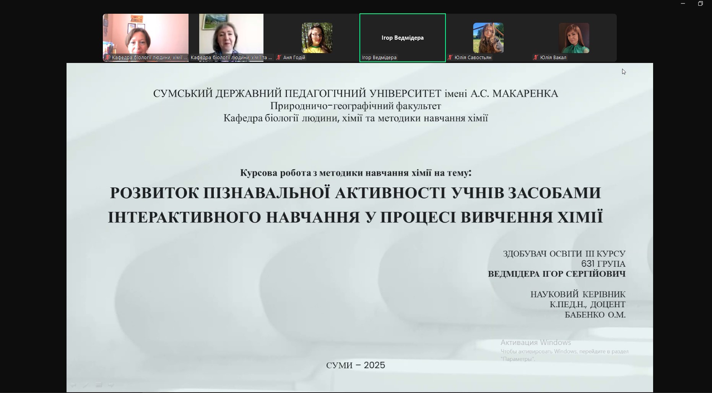Click muted mic icon on first Кафедра біології video
The height and width of the screenshot is (393, 712).
[108, 58]
